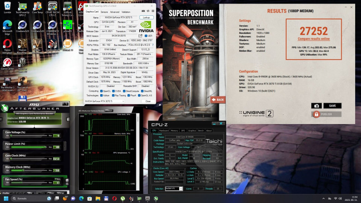Screen dimensions: 361x203
Task: Switch to Advanced tab in GPU-Z
Action: pos(115,12)
